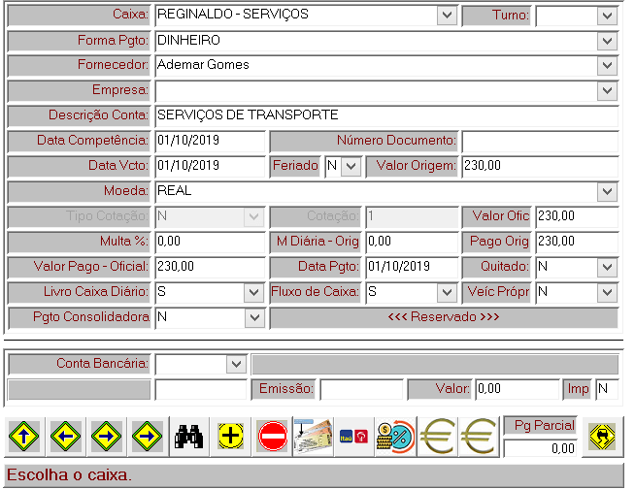The image size is (635, 489).
Task: Click the 'Conta Bancária:' label
Action: pyautogui.click(x=103, y=364)
